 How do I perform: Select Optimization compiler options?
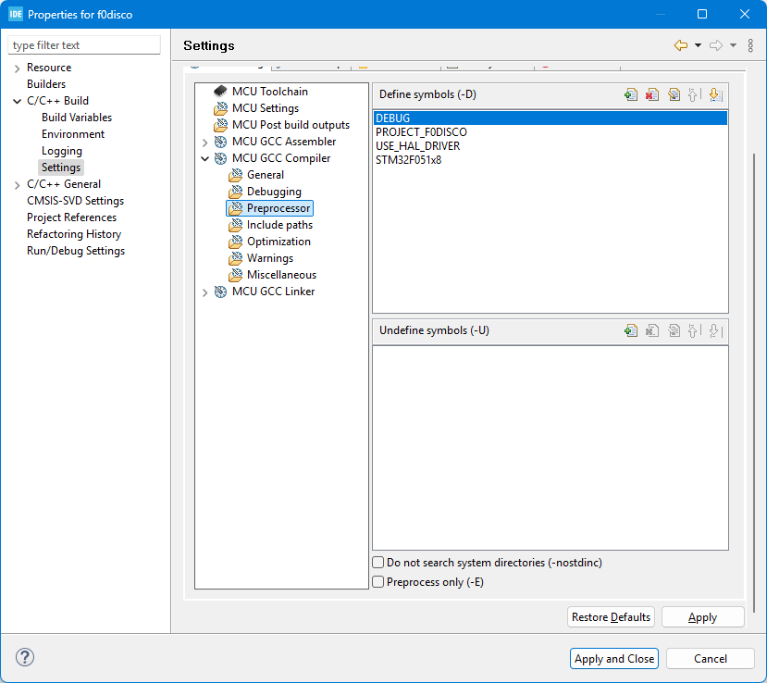(278, 242)
